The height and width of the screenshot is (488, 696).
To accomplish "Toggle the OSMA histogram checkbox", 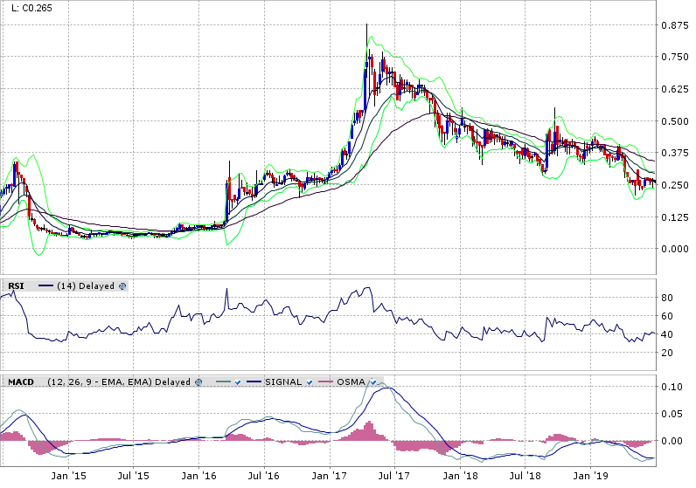I will pos(373,382).
